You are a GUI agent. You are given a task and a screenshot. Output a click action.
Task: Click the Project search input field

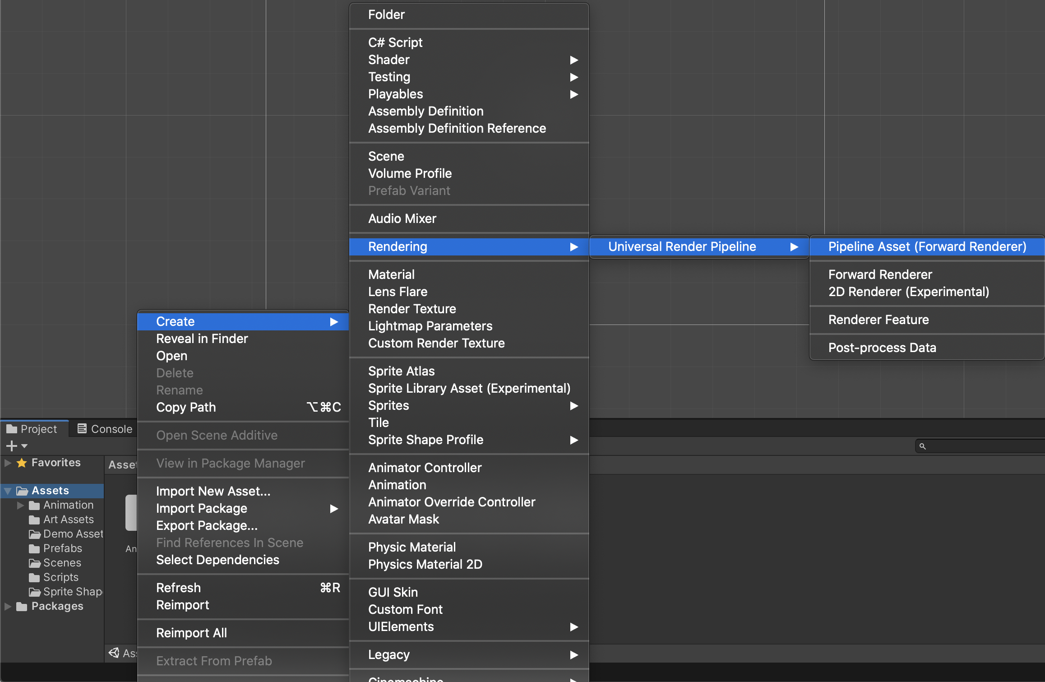[x=984, y=446]
